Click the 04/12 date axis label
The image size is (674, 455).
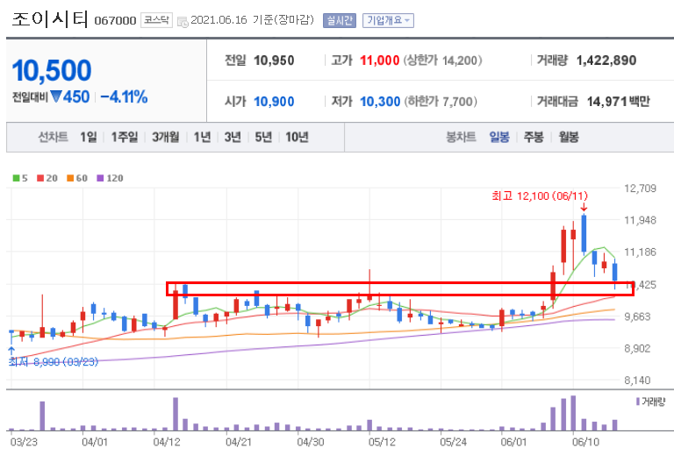tap(167, 442)
